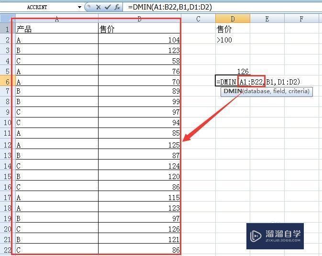Cancel the formula entry with the X icon
This screenshot has height=256, width=322.
coord(98,7)
